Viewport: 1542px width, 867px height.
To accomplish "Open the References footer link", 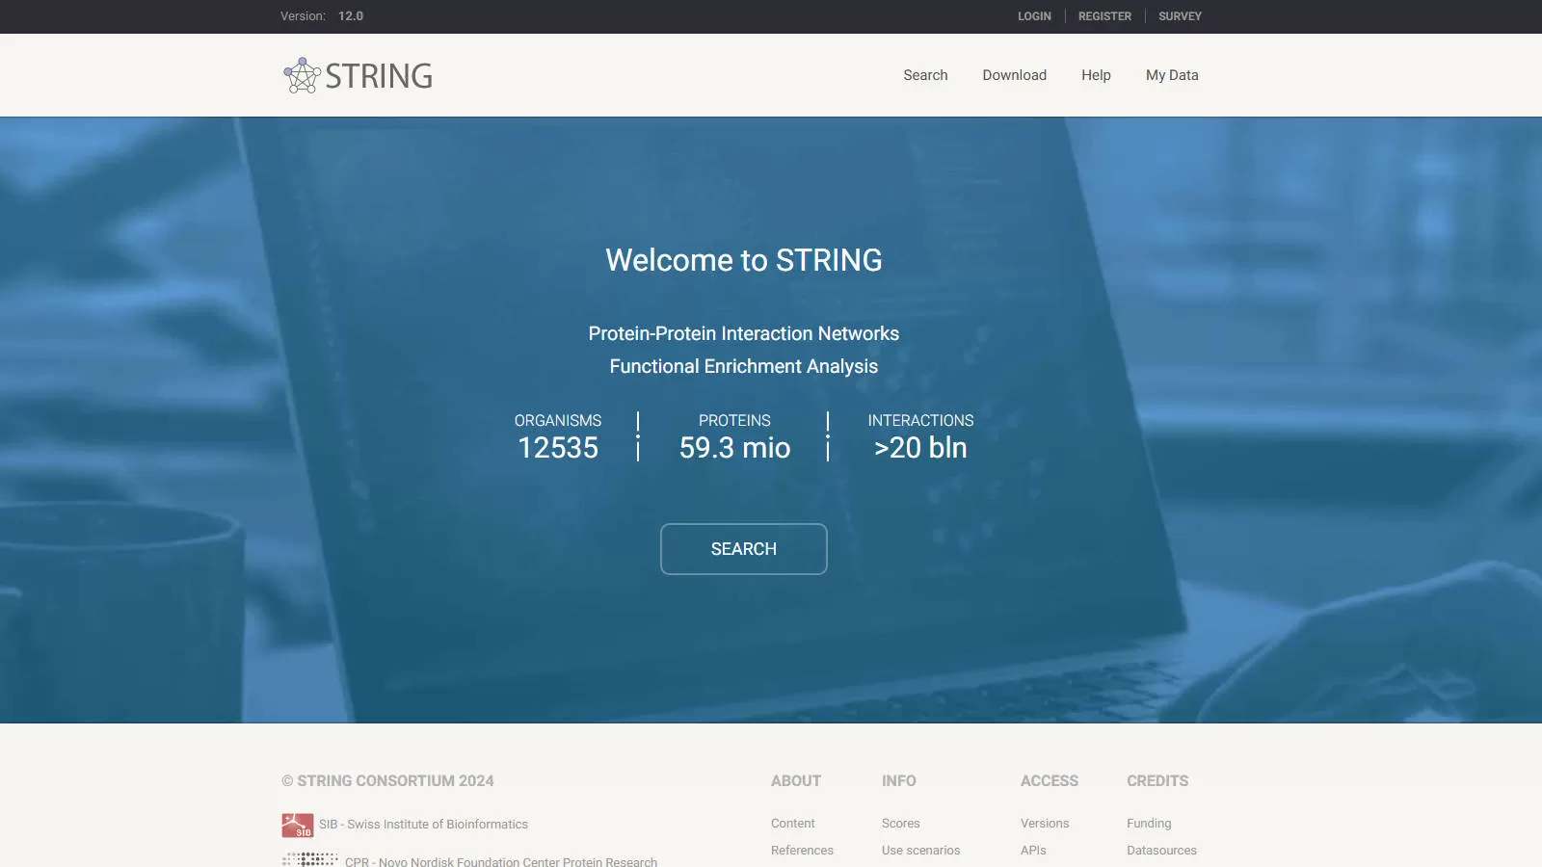I will [x=802, y=851].
